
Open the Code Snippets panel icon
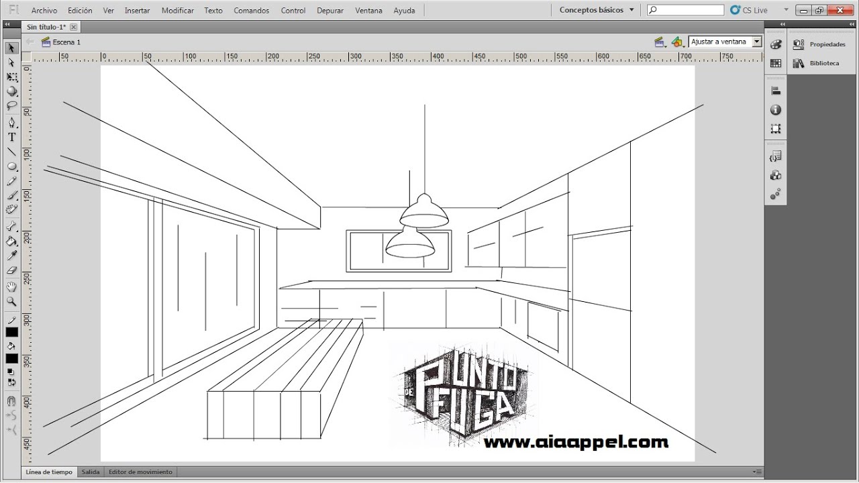(776, 156)
